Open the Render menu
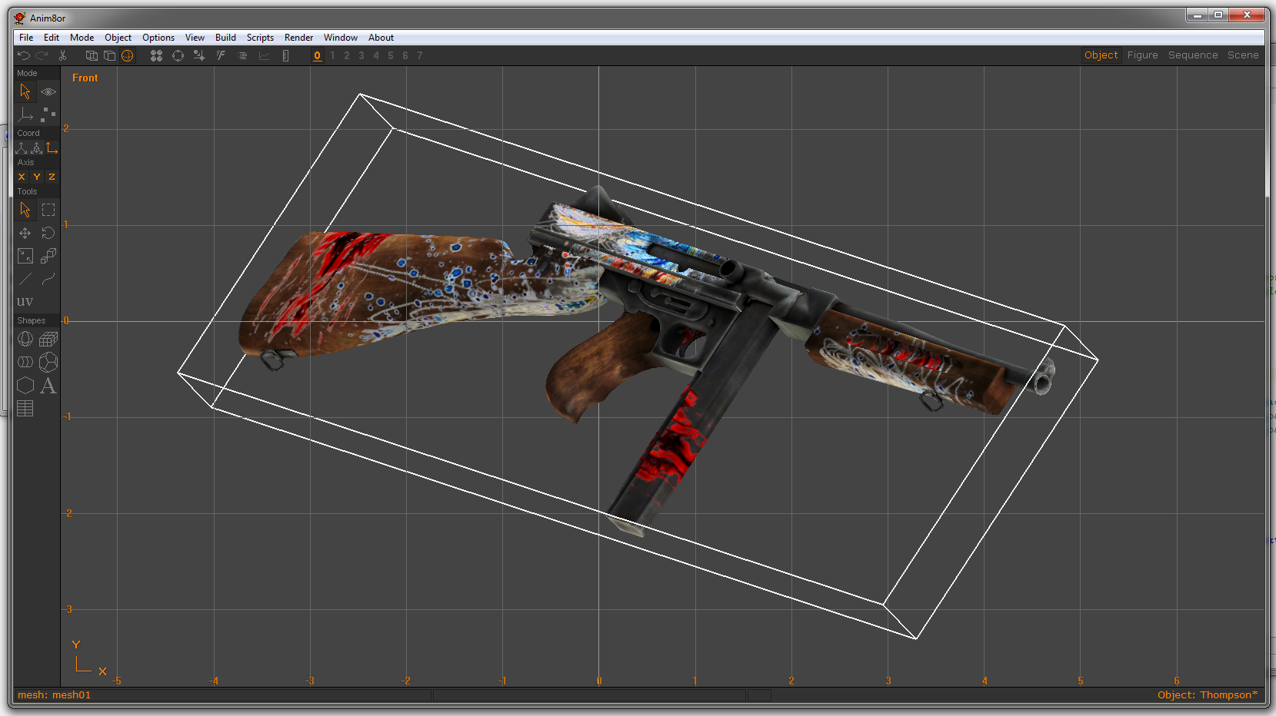The width and height of the screenshot is (1276, 716). [x=298, y=38]
